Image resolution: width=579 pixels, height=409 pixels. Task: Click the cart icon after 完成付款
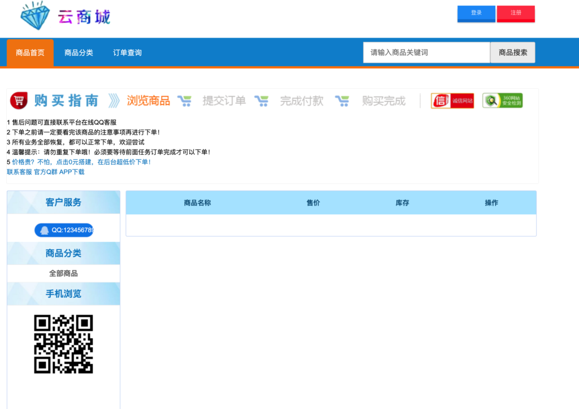[342, 101]
